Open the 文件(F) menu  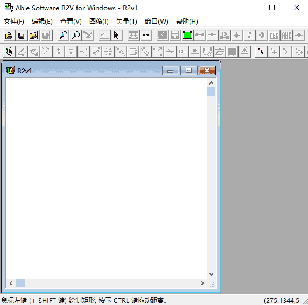click(x=14, y=21)
